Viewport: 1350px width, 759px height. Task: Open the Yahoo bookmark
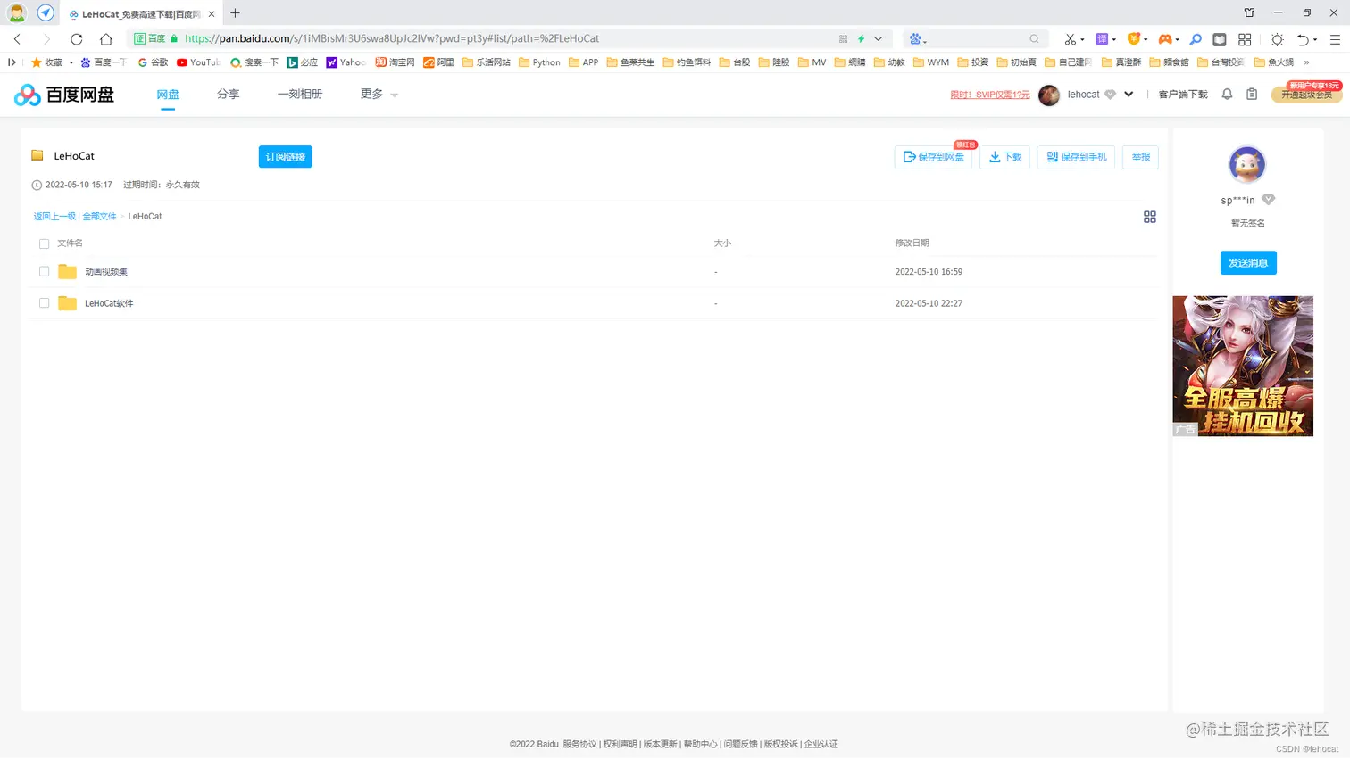click(346, 62)
